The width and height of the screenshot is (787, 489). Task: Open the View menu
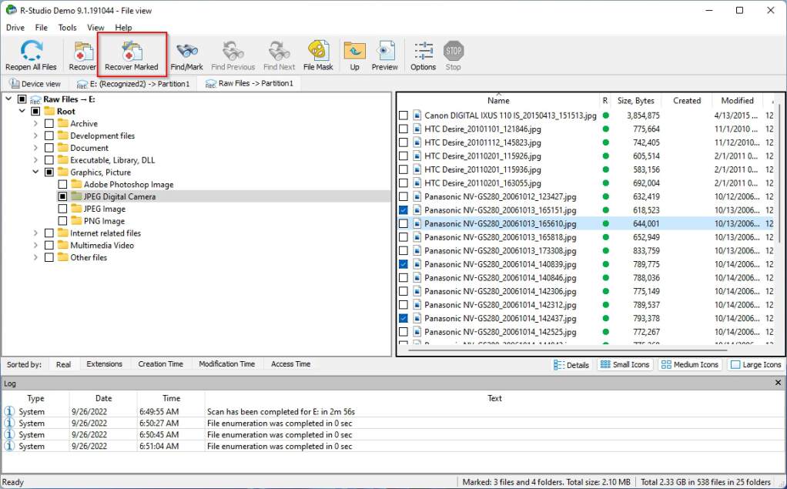point(95,28)
